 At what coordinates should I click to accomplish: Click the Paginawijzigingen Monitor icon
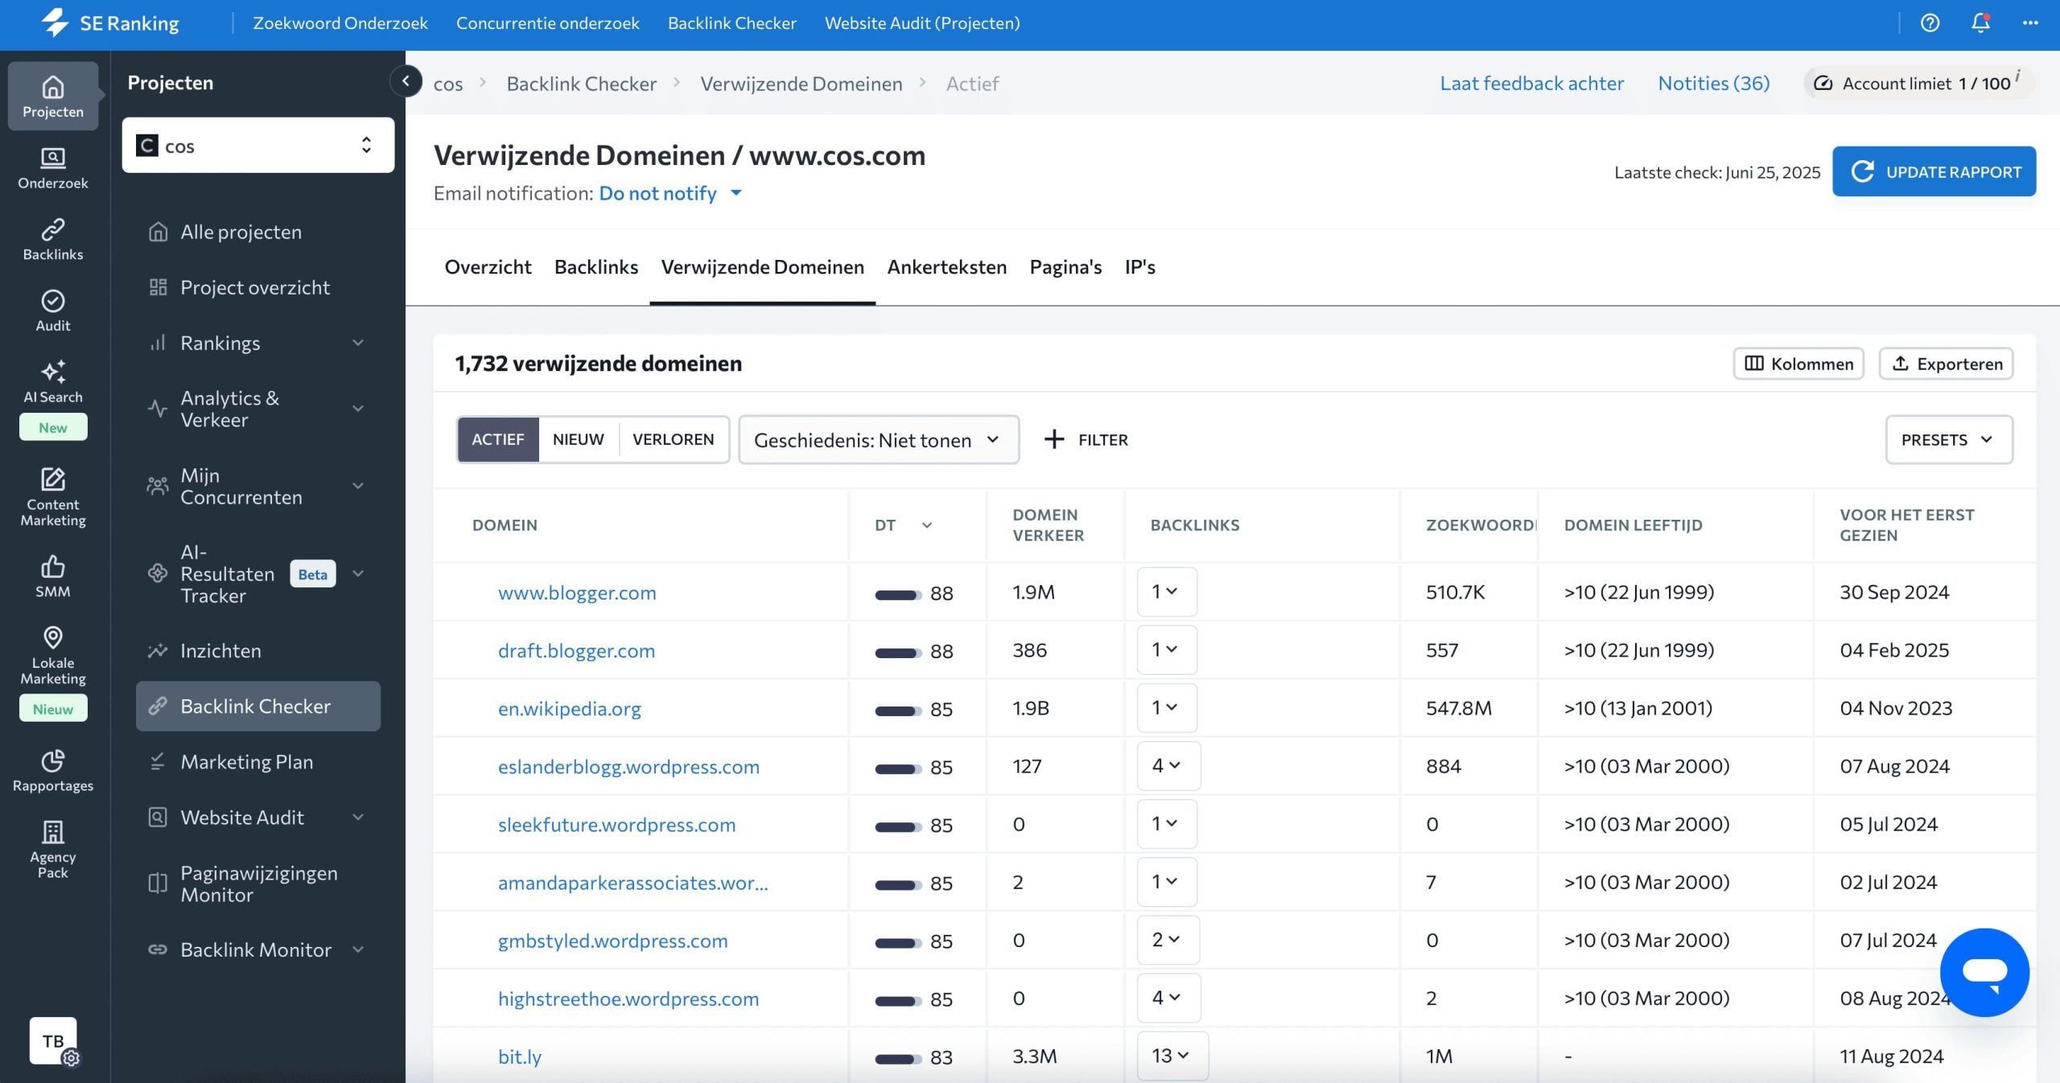click(158, 883)
